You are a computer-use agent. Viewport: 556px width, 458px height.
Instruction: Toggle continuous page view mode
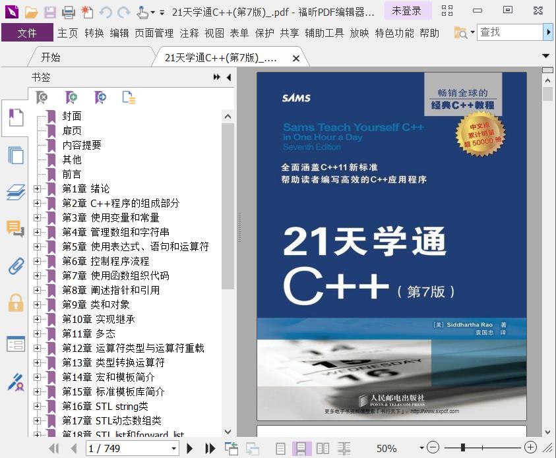(x=301, y=448)
